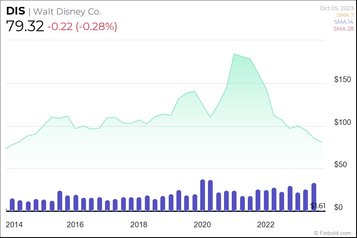Click the 2016 year axis label

[x=75, y=225]
